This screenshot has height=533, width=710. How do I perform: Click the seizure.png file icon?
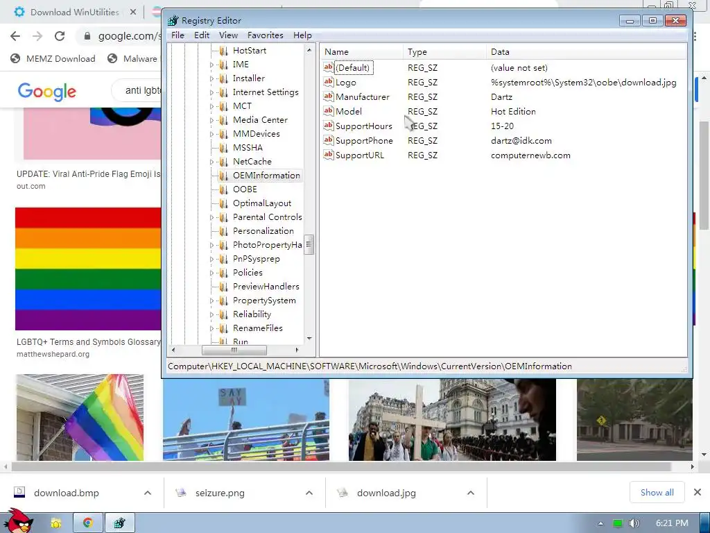pyautogui.click(x=181, y=492)
